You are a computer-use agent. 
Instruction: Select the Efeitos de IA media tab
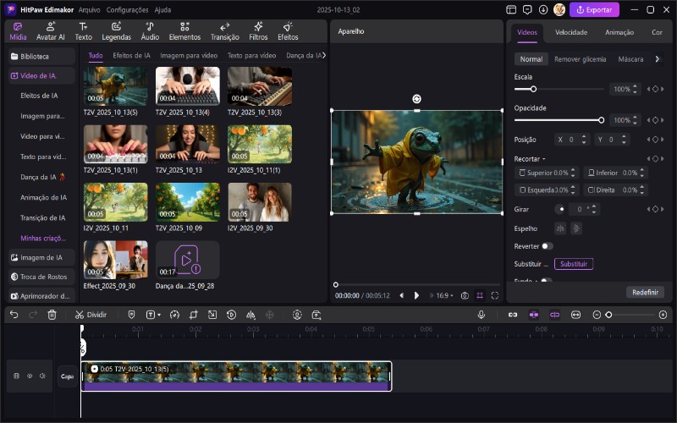click(x=132, y=55)
